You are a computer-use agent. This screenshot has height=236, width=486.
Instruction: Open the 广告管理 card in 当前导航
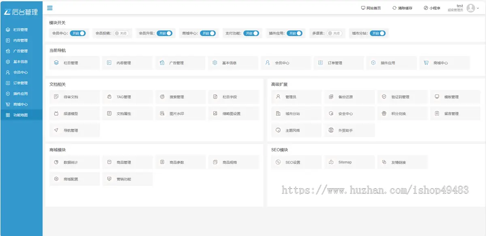coord(180,63)
